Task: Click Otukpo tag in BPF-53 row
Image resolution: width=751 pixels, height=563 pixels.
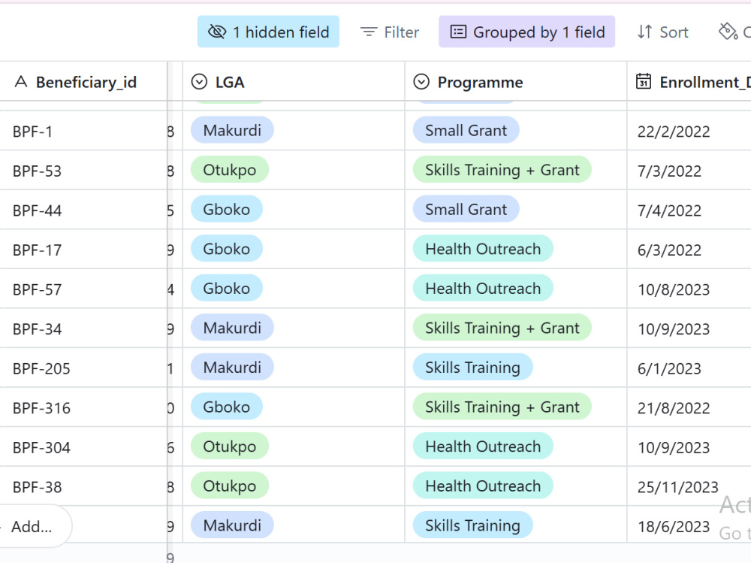Action: (229, 170)
